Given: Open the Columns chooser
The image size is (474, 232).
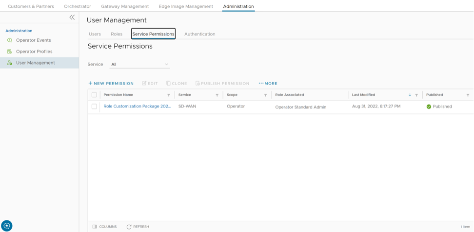Looking at the screenshot, I should 104,227.
